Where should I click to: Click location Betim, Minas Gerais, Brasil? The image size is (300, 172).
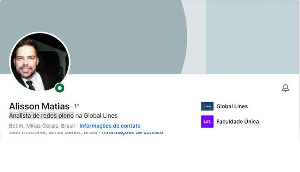(42, 126)
